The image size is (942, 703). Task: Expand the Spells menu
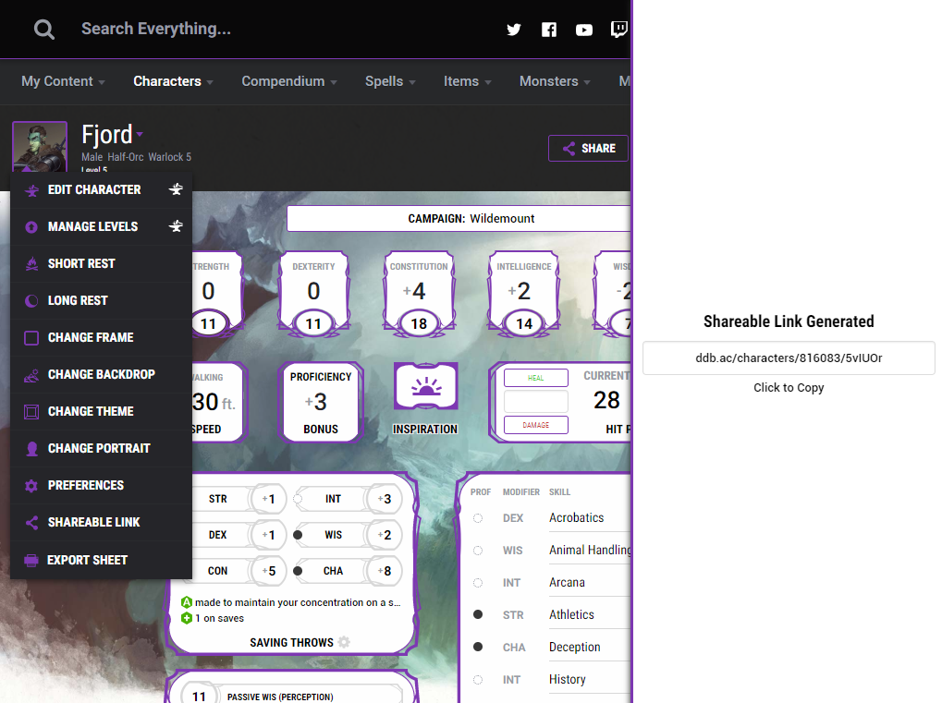[390, 81]
